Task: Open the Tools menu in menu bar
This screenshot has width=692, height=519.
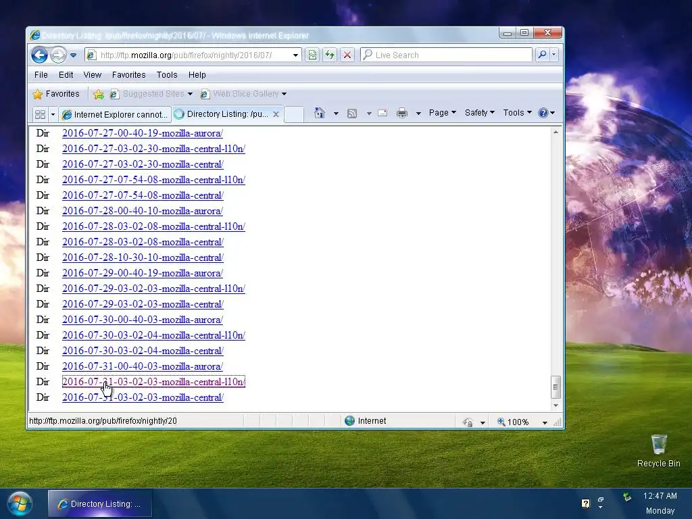Action: [167, 75]
